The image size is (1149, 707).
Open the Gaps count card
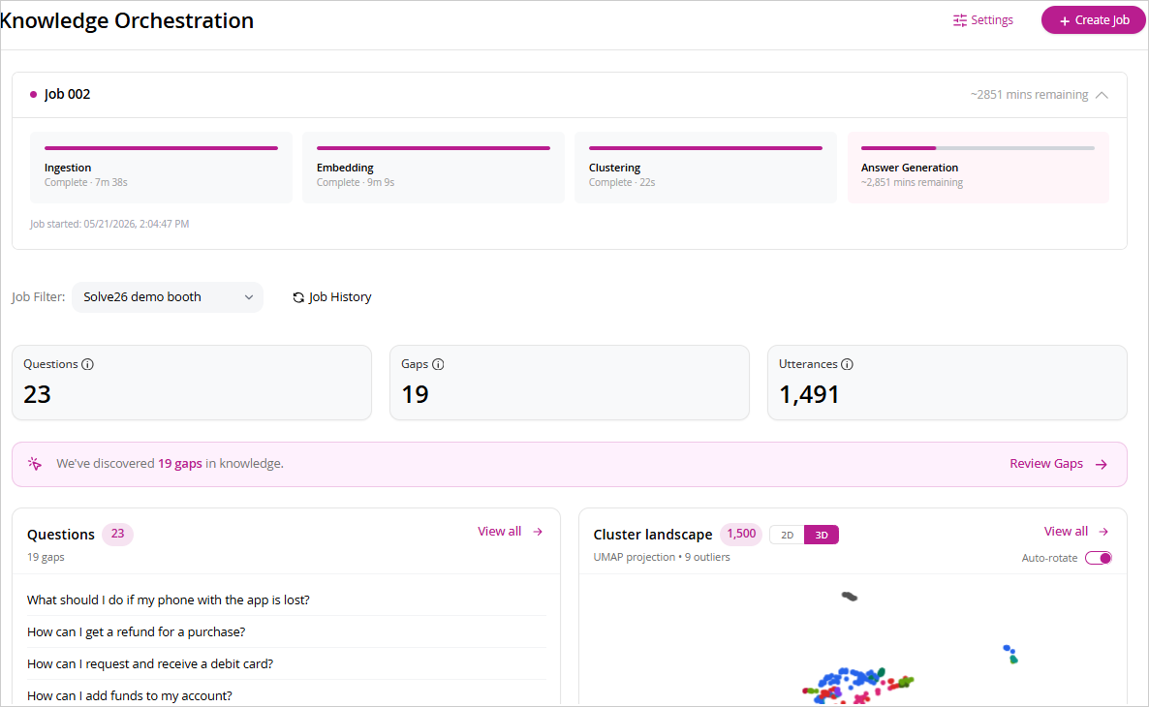pyautogui.click(x=570, y=383)
